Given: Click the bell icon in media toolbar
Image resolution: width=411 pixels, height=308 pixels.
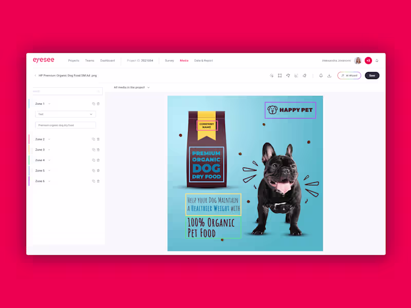Looking at the screenshot, I should (x=321, y=75).
